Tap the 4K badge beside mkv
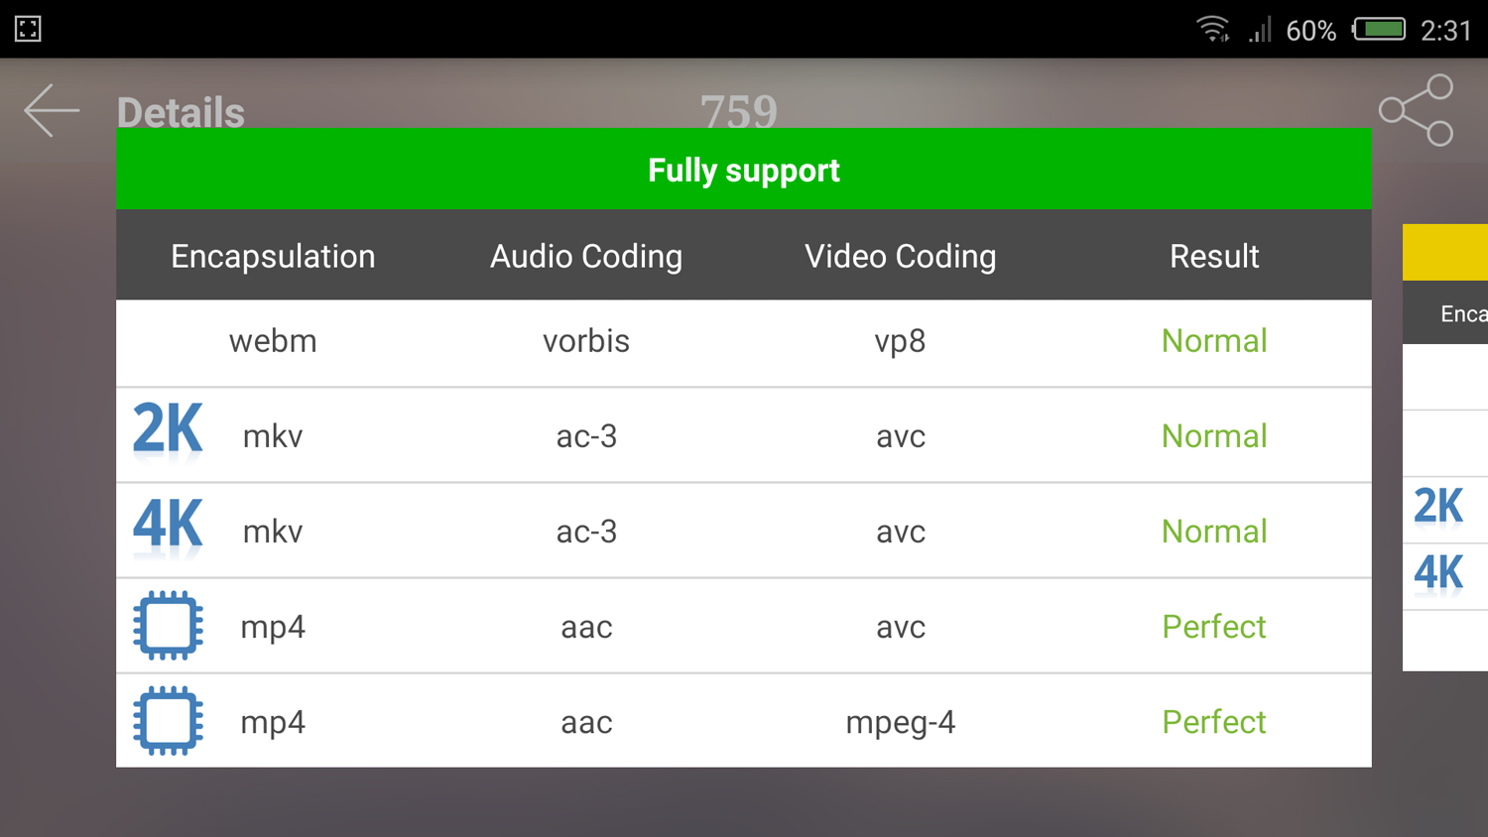The height and width of the screenshot is (837, 1488). (x=168, y=527)
